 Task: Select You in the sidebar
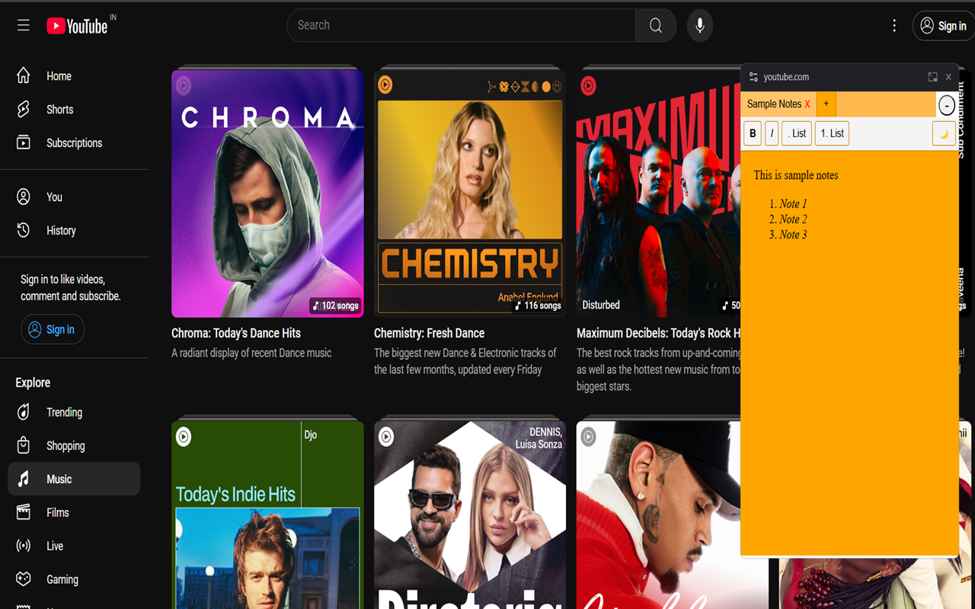click(x=74, y=197)
